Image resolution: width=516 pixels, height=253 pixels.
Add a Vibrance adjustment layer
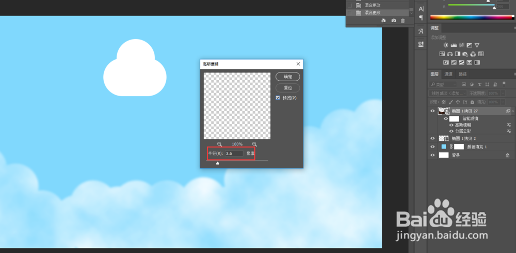[x=477, y=45]
